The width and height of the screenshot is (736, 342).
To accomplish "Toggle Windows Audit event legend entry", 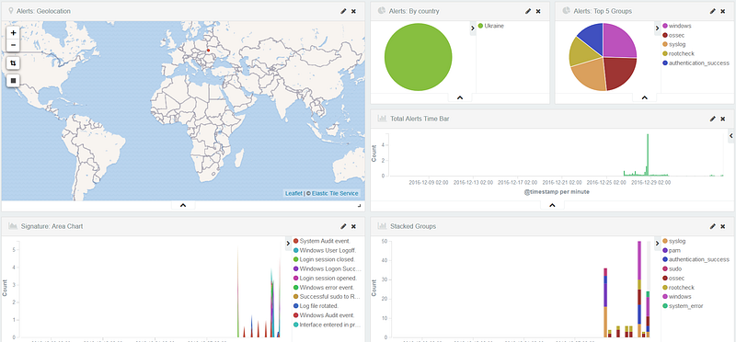I will point(324,315).
